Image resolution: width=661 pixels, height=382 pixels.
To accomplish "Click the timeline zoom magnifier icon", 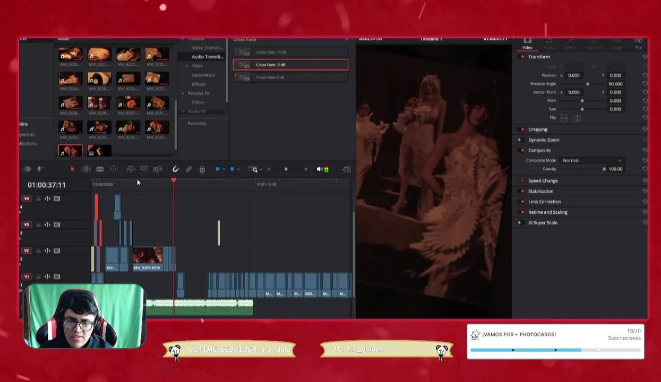I will (255, 169).
